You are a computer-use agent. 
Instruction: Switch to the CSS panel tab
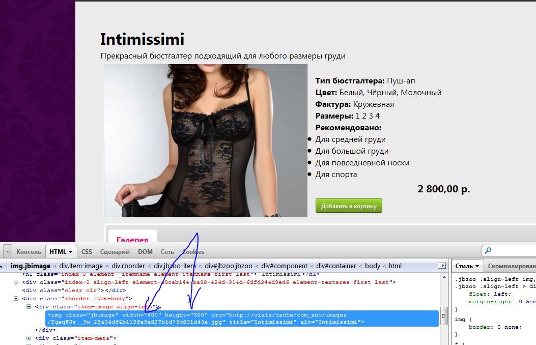(87, 252)
